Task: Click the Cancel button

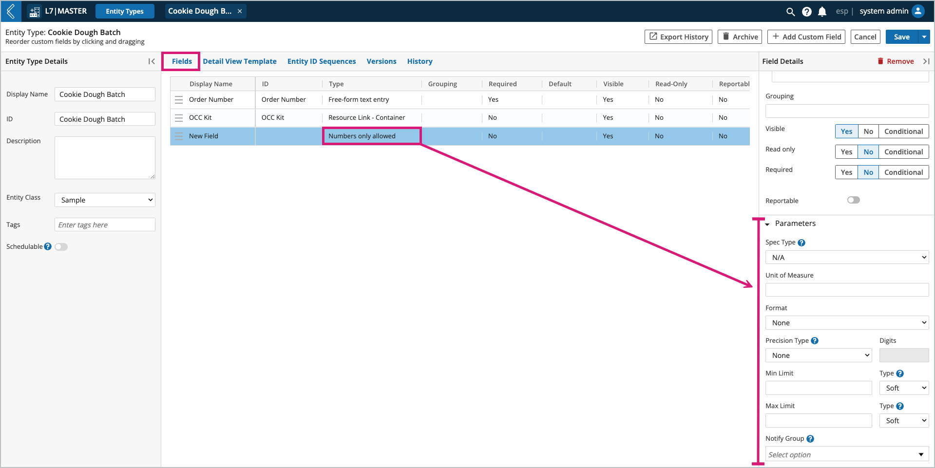Action: [x=865, y=37]
